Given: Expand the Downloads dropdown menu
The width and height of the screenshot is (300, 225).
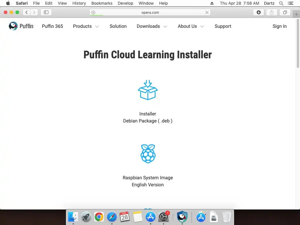Looking at the screenshot, I should (x=152, y=26).
